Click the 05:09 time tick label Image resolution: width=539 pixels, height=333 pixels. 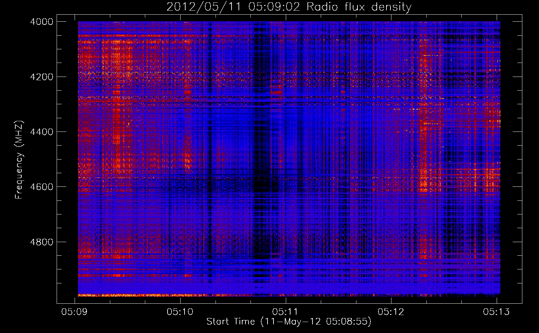75,312
